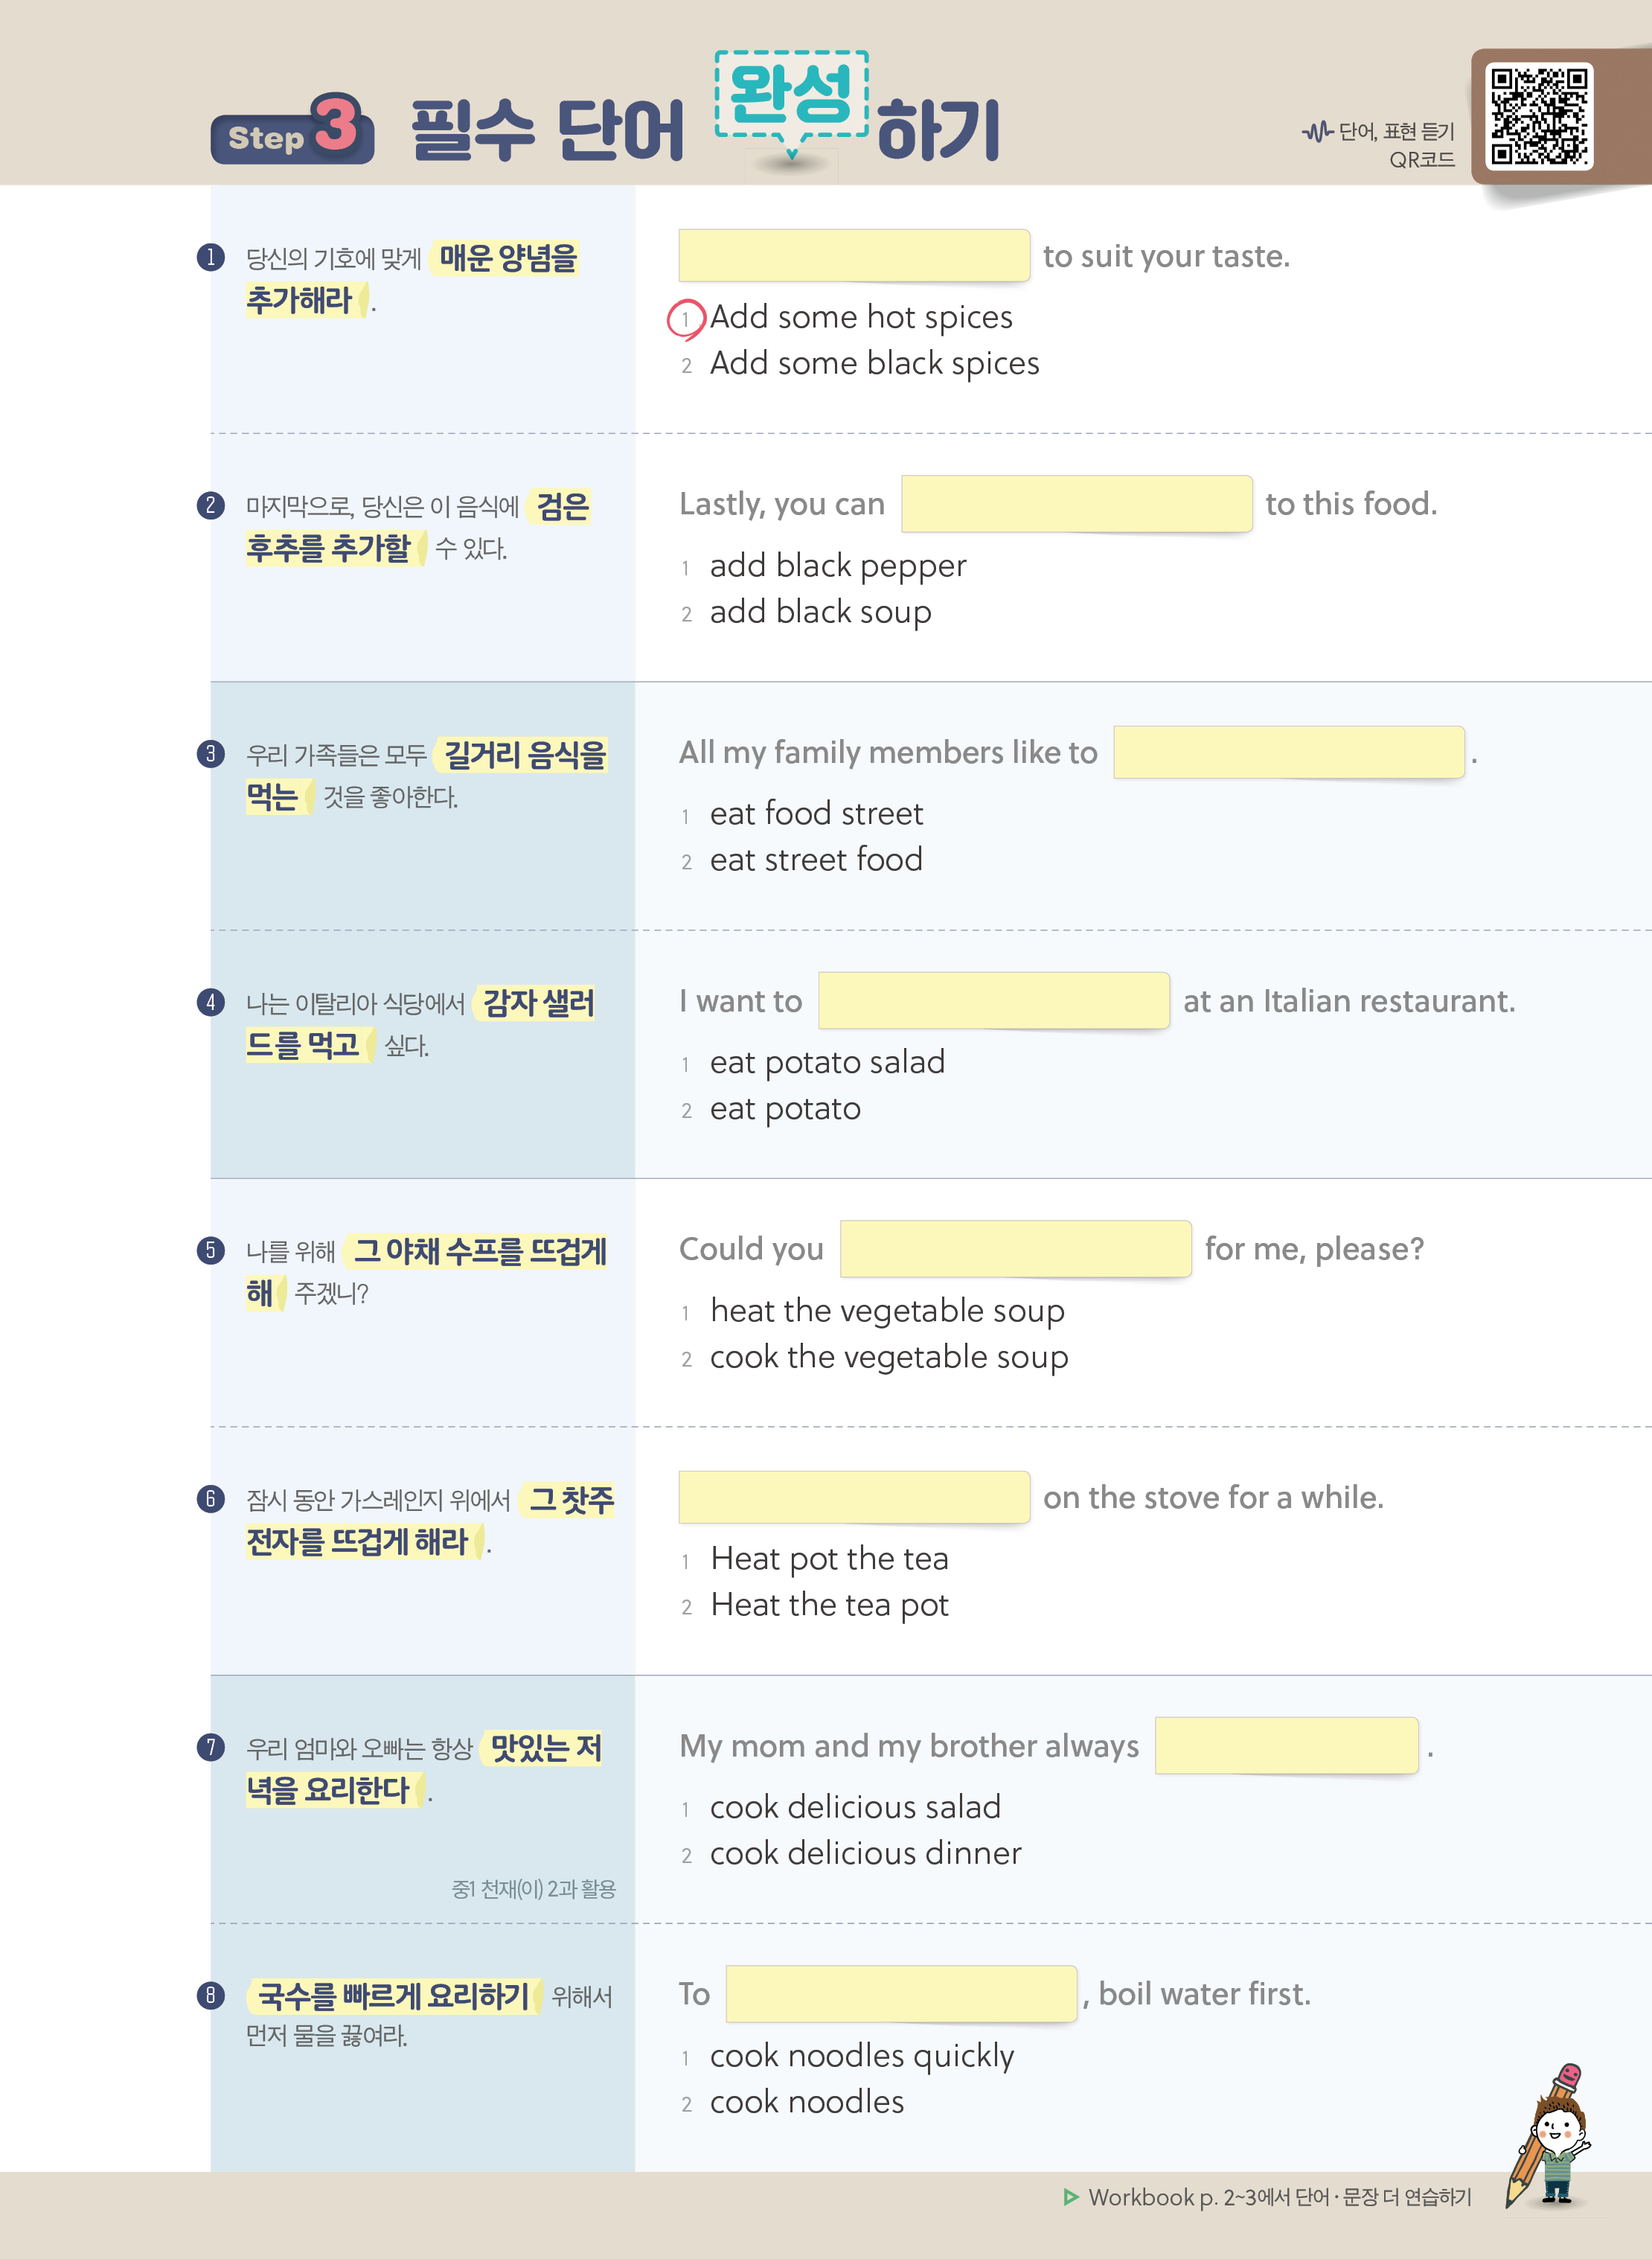This screenshot has width=1652, height=2259.
Task: Click question number 8 circle marker
Action: pyautogui.click(x=210, y=1995)
